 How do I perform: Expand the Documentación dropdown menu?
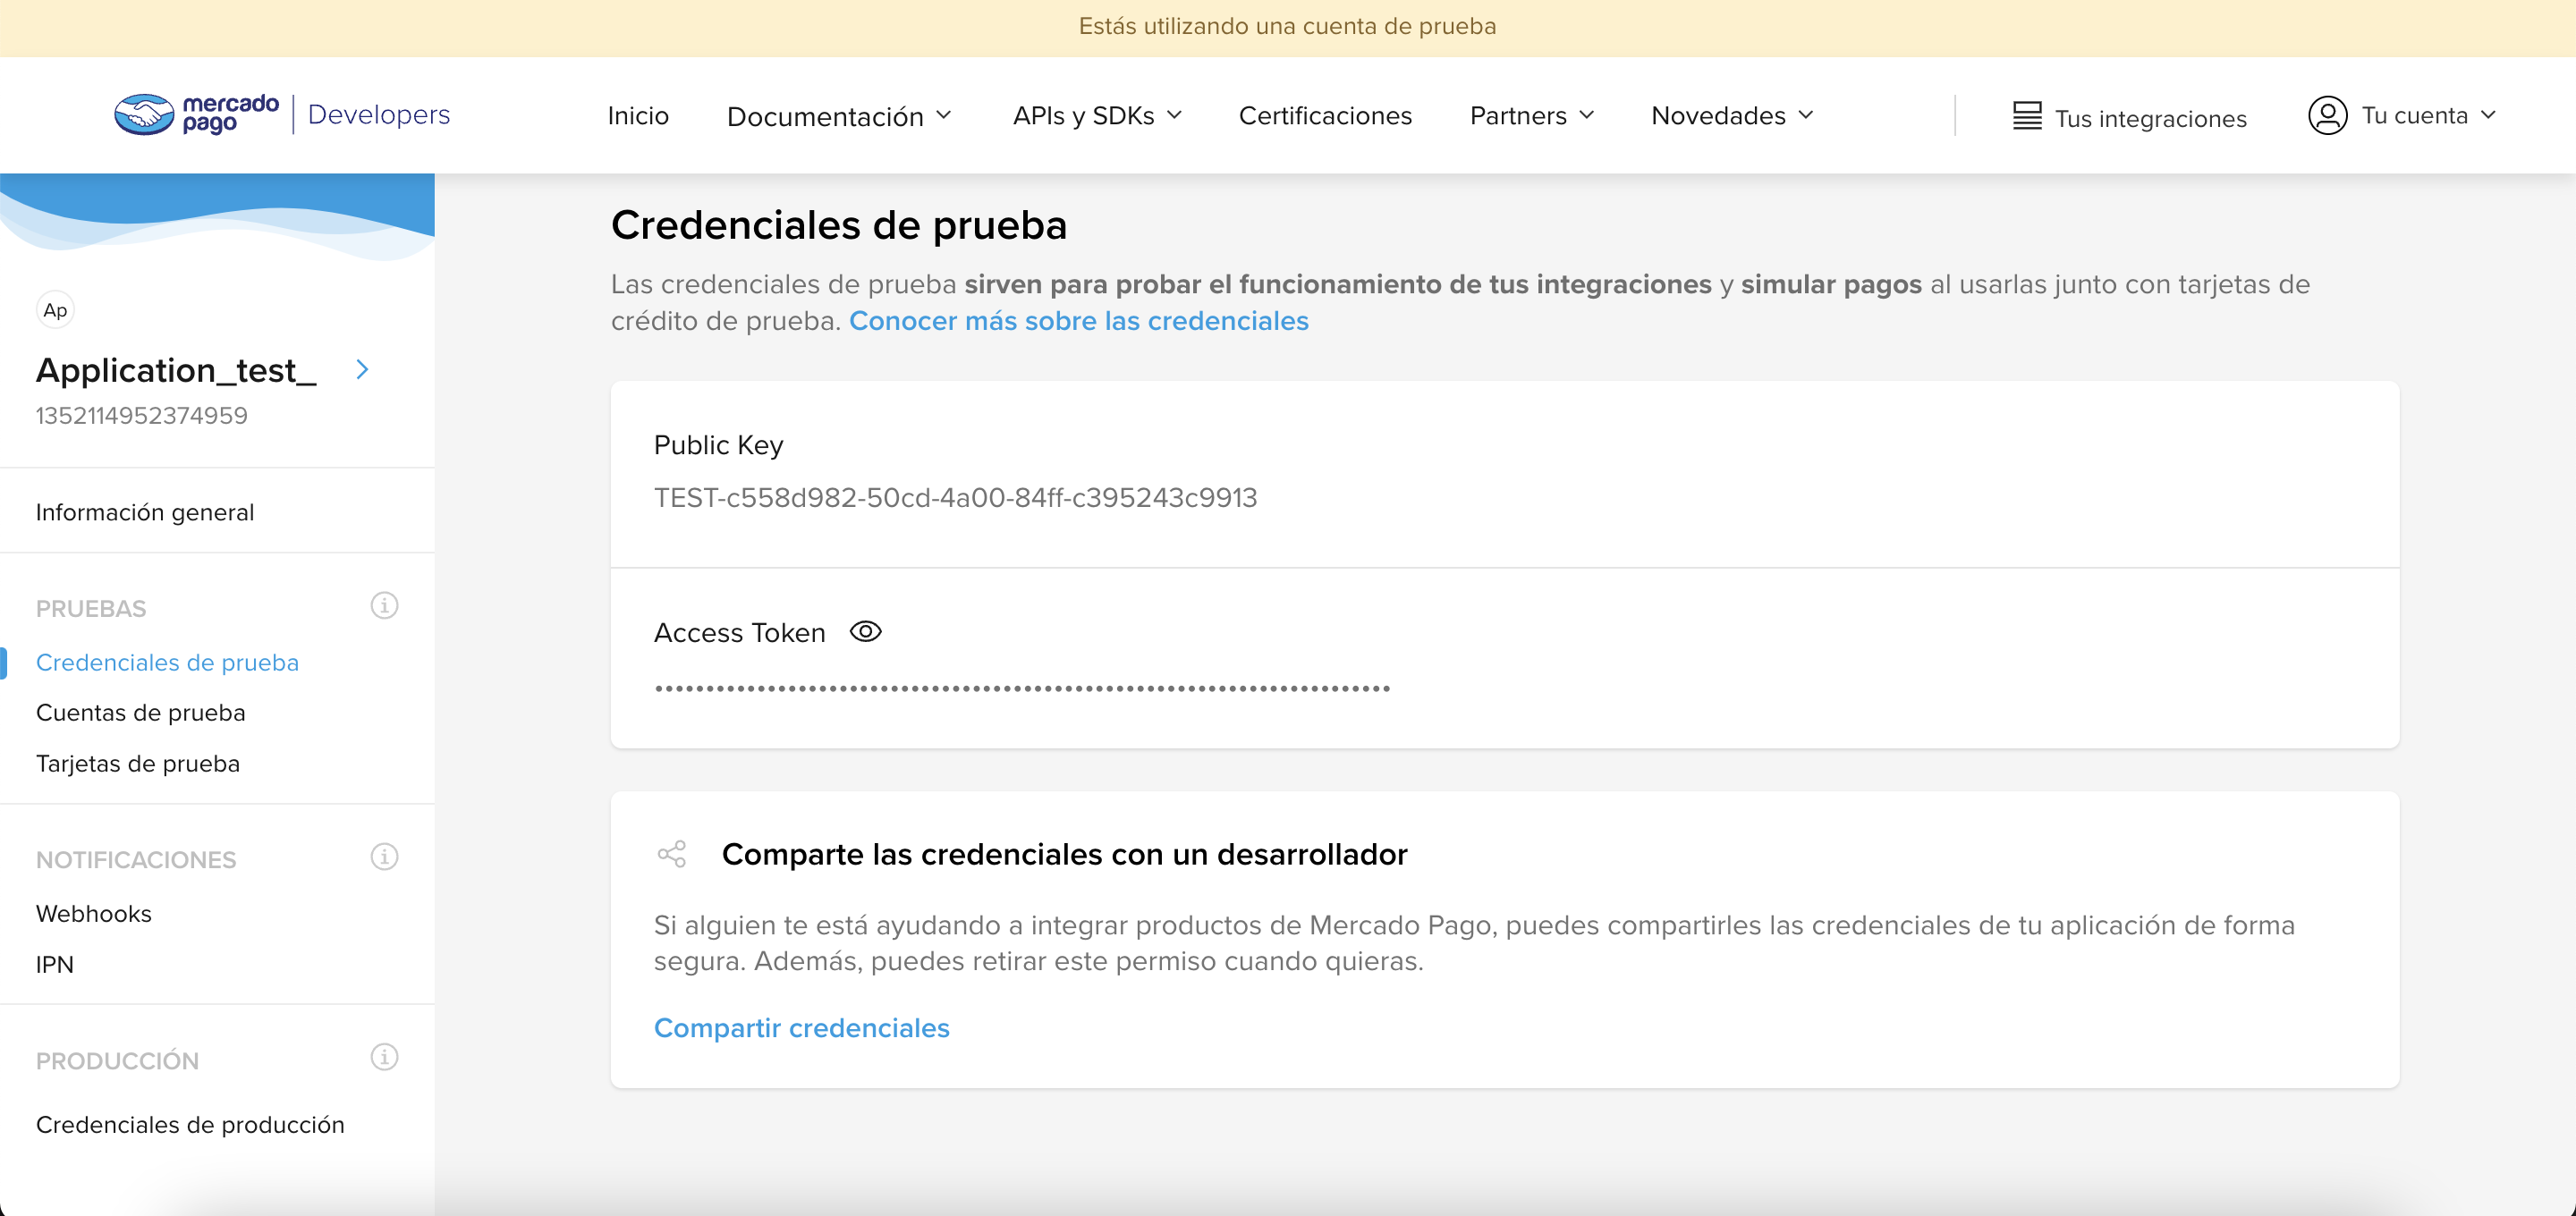(x=839, y=116)
